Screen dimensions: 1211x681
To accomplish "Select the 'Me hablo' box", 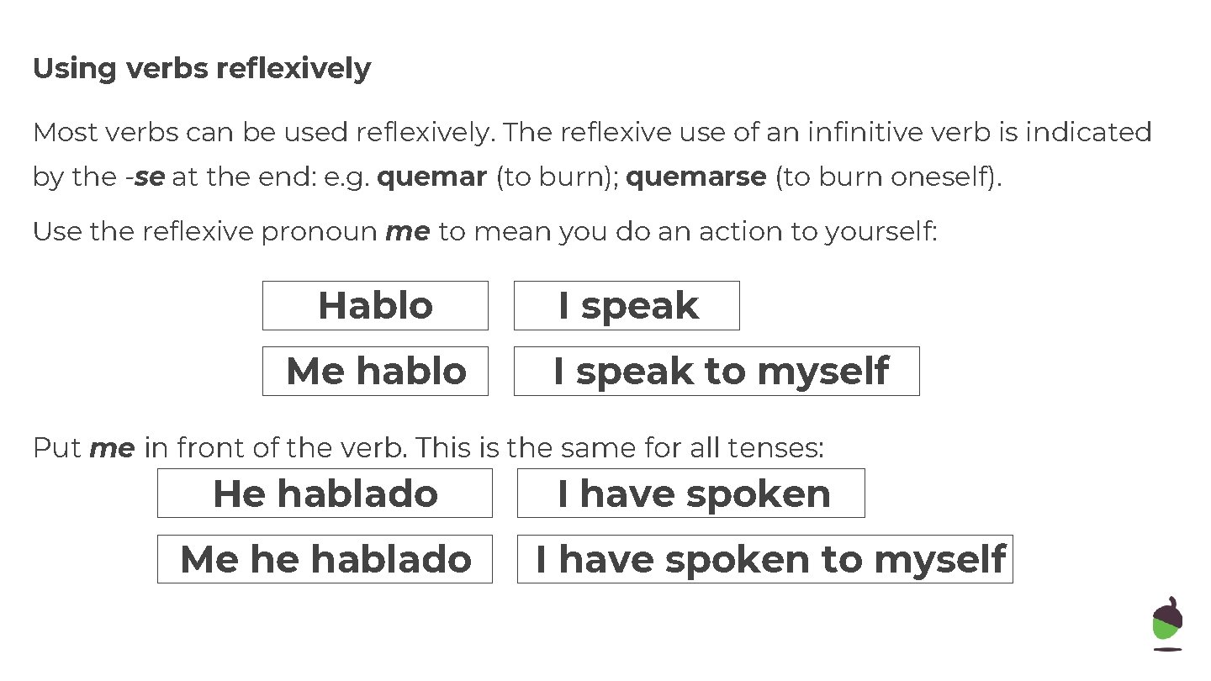I will (x=375, y=371).
